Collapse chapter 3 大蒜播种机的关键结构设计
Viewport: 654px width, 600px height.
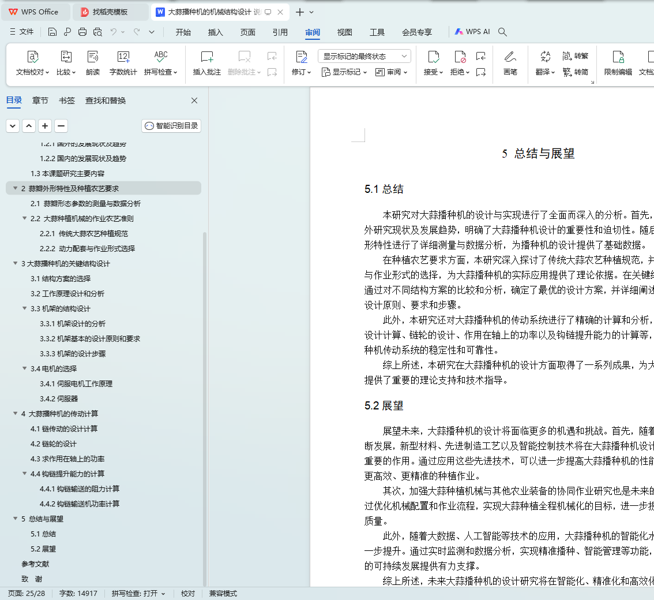click(x=16, y=263)
